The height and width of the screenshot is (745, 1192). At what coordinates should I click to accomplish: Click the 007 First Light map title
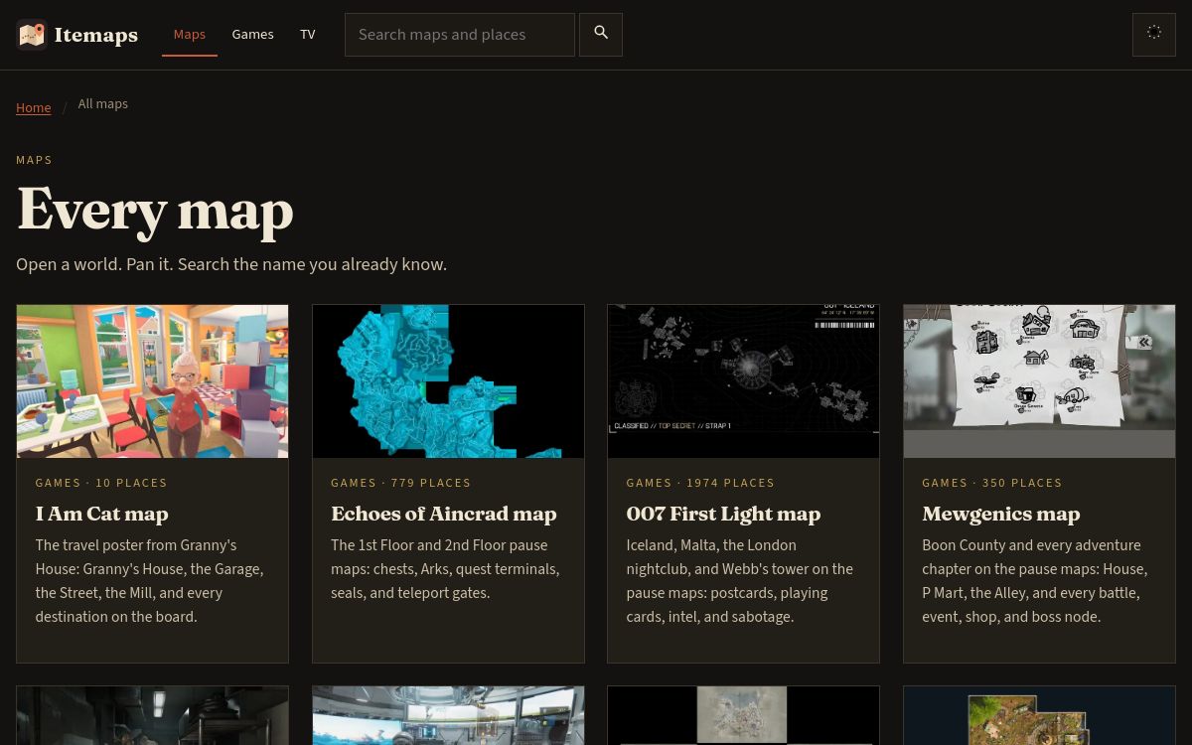click(723, 514)
